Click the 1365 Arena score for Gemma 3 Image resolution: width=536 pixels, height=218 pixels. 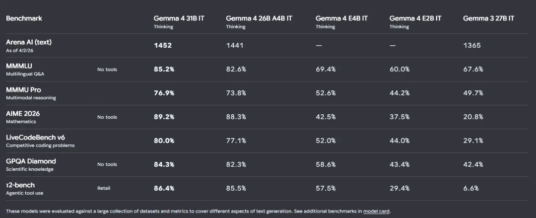(472, 45)
